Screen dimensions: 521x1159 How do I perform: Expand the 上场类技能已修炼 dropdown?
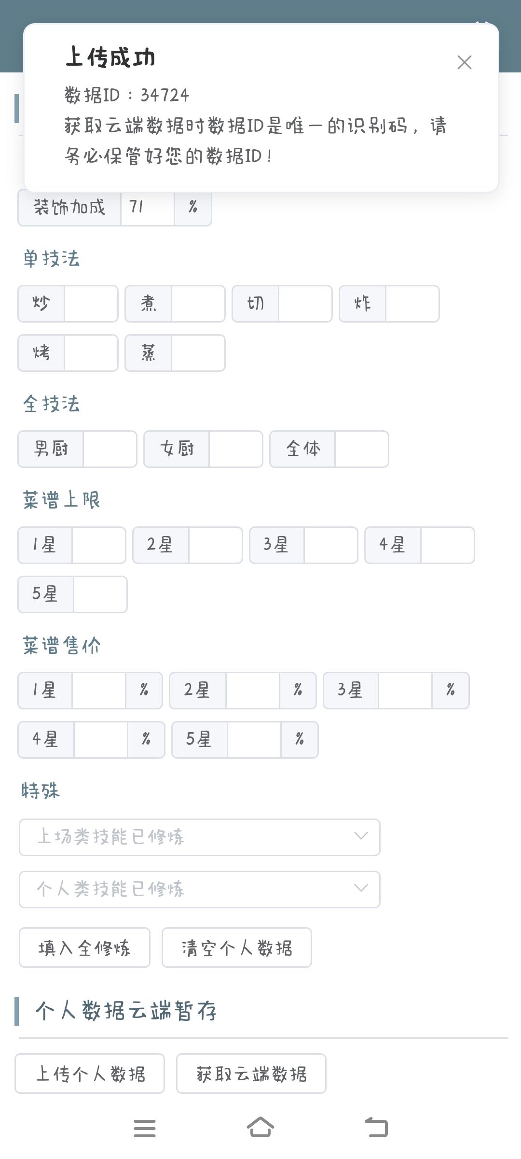(x=200, y=837)
